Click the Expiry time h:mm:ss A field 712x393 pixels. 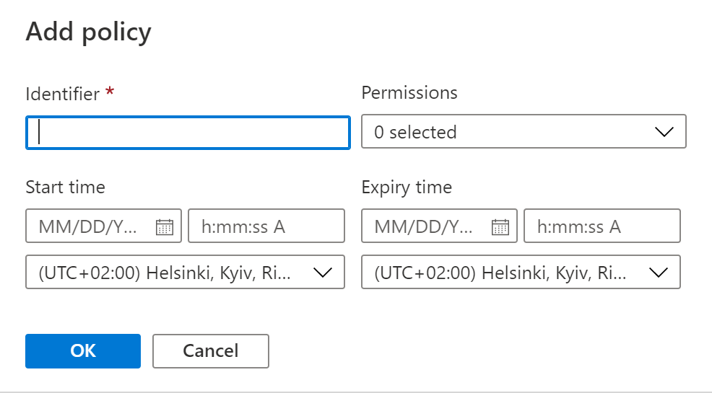pos(602,227)
